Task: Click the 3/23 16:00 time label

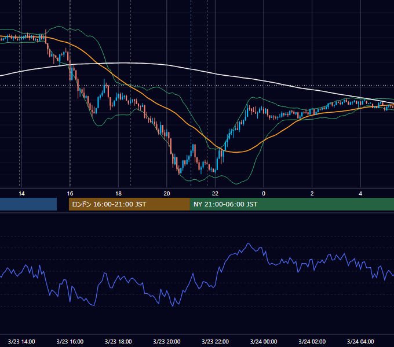Action: coord(70,341)
